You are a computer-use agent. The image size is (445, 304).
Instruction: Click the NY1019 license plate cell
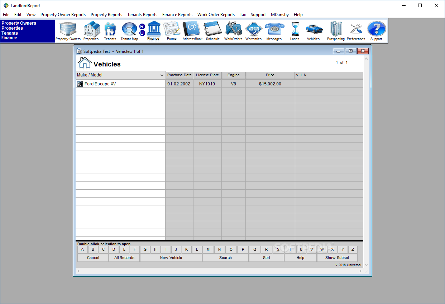207,84
